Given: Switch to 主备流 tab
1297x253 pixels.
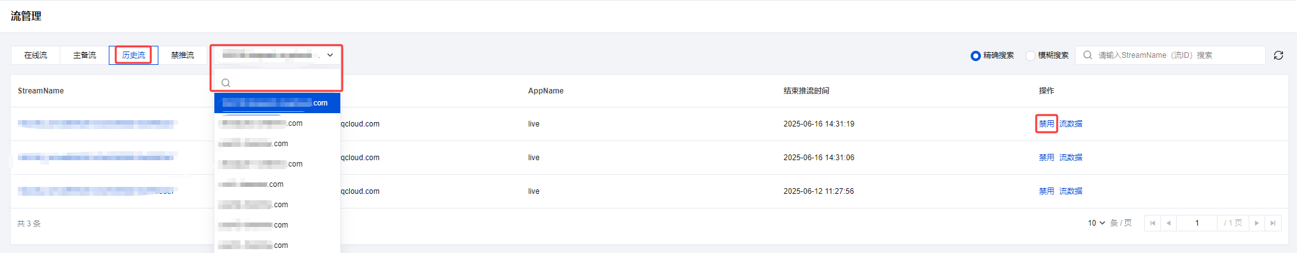Looking at the screenshot, I should coord(85,55).
